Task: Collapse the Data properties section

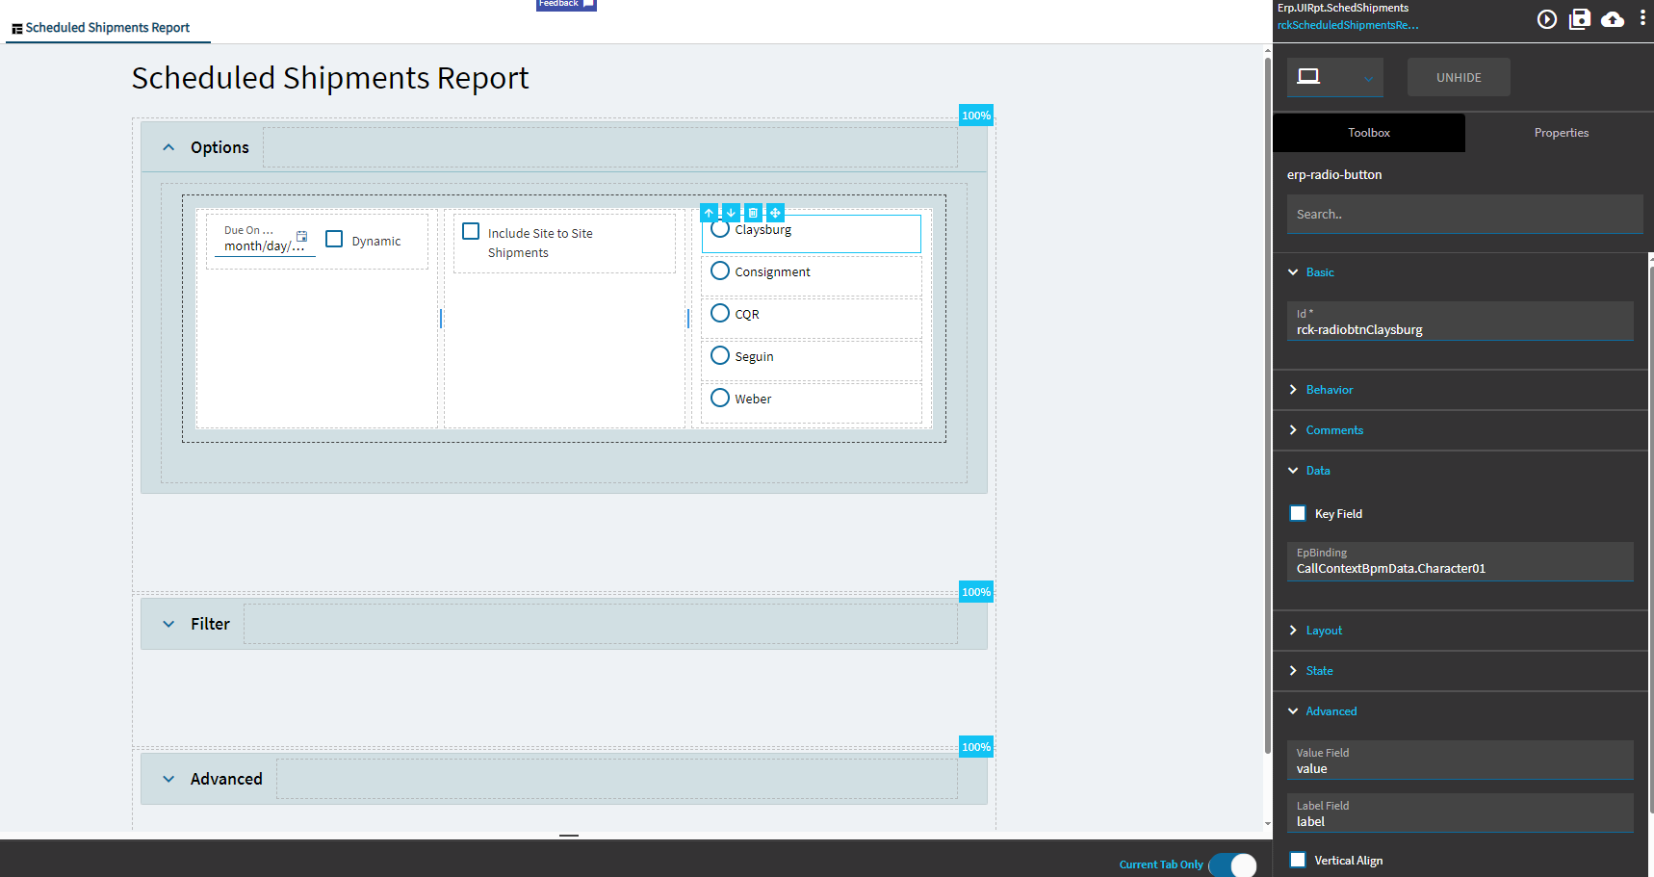Action: (1293, 471)
